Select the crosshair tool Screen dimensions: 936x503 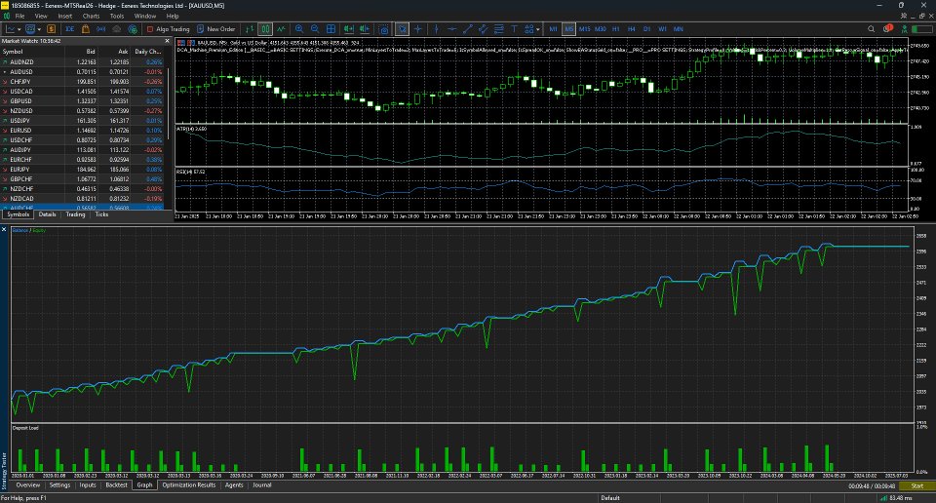click(x=418, y=28)
